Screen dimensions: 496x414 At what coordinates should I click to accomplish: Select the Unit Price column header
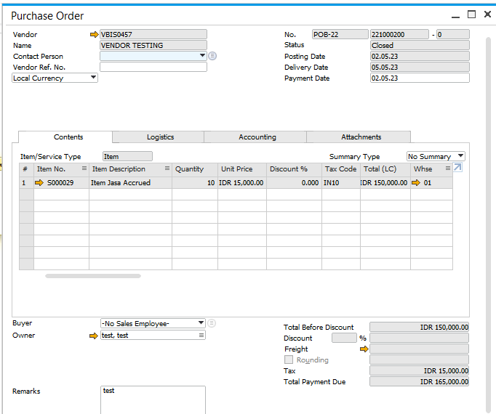(x=242, y=169)
